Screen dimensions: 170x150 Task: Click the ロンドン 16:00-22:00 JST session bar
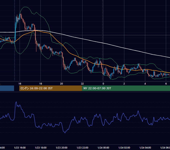click(50, 88)
